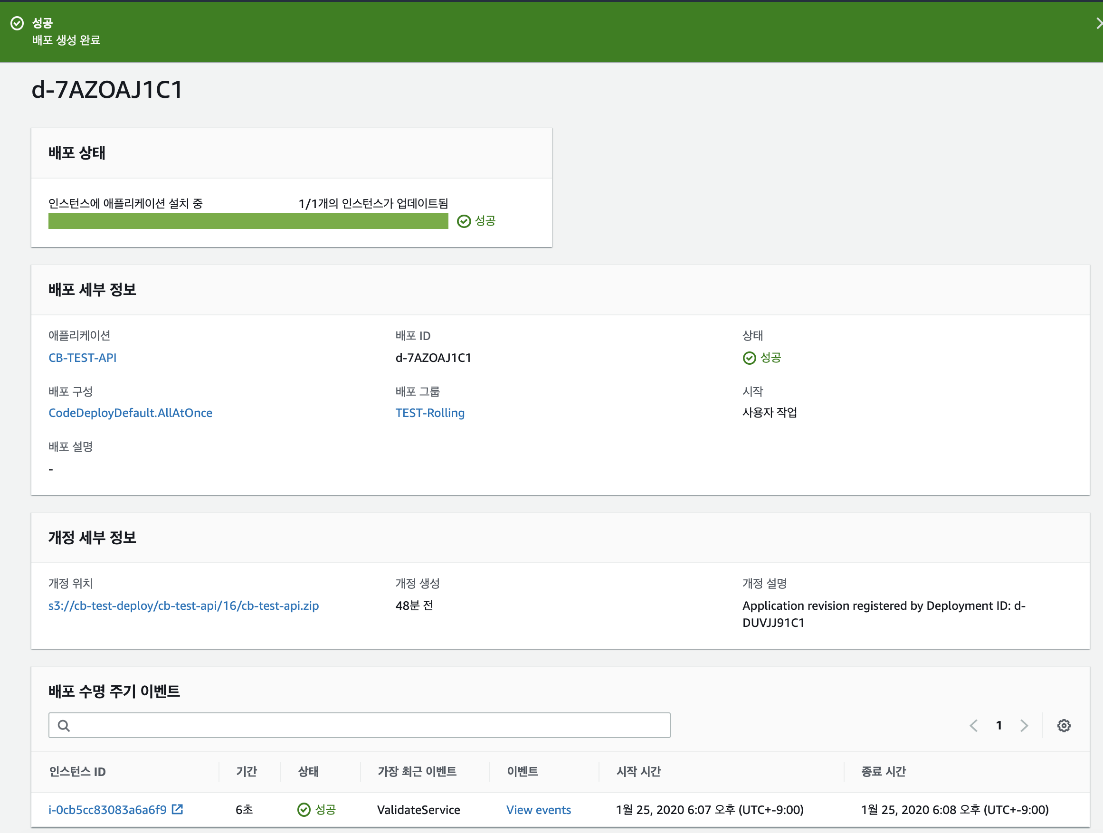Screen dimensions: 1103x833
Task: Click the 상태 success icon in deployment details
Action: tap(749, 358)
